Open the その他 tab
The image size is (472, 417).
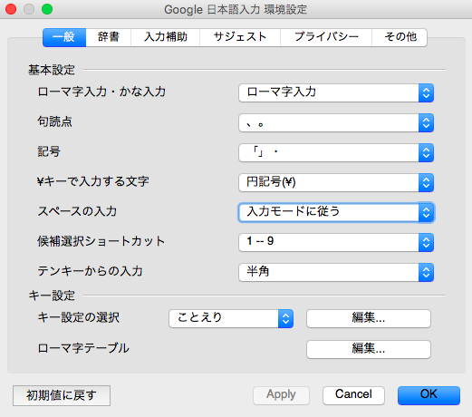pos(400,37)
